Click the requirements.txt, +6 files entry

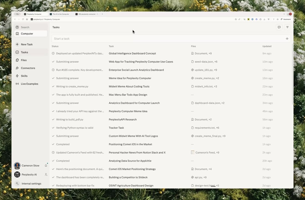[x=205, y=128]
